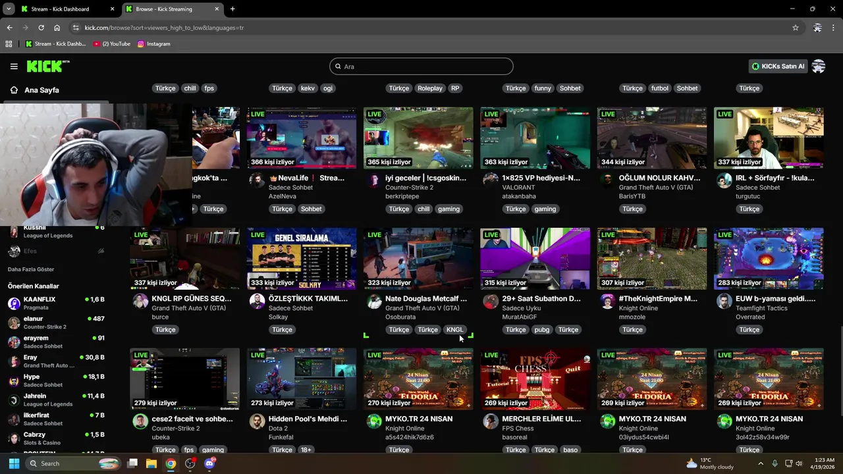Open the MERCHLER ELİME stream title

541,419
